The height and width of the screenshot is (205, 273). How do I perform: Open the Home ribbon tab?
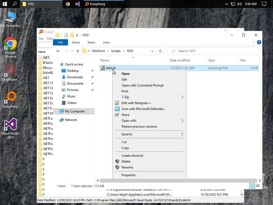click(x=75, y=42)
